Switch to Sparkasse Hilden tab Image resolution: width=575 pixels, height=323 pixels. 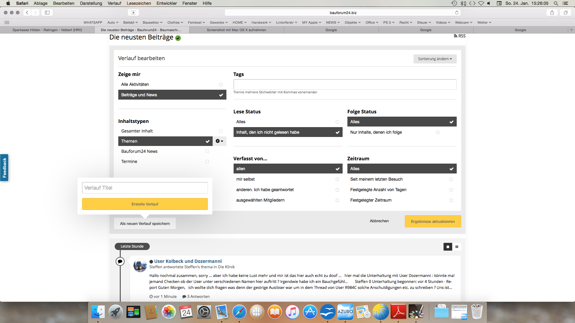click(x=47, y=30)
